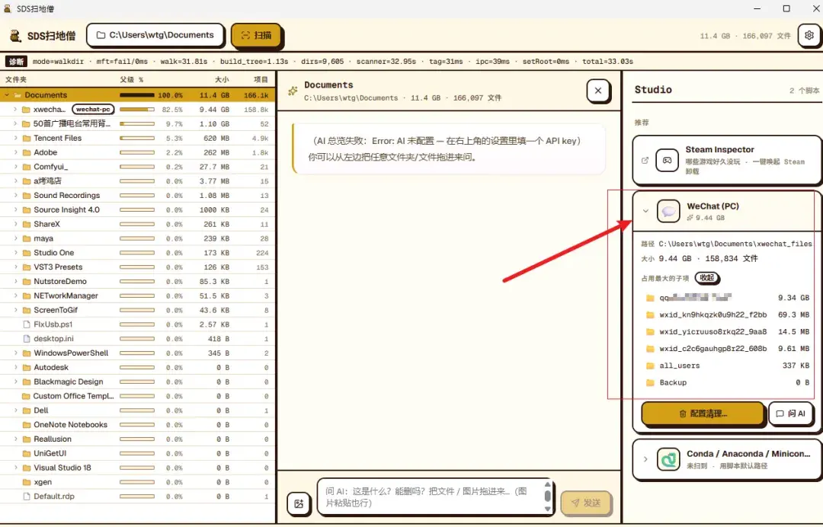
Task: Expand the Sound Recordings folder
Action: point(15,195)
